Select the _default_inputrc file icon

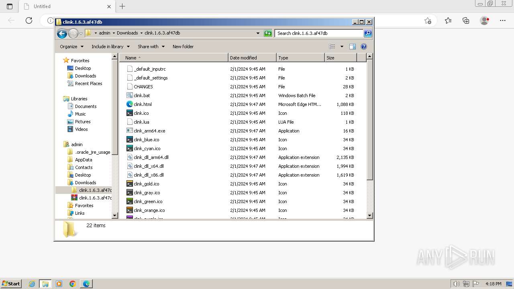[130, 69]
